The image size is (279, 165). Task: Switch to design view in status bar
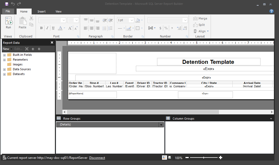pos(164,158)
